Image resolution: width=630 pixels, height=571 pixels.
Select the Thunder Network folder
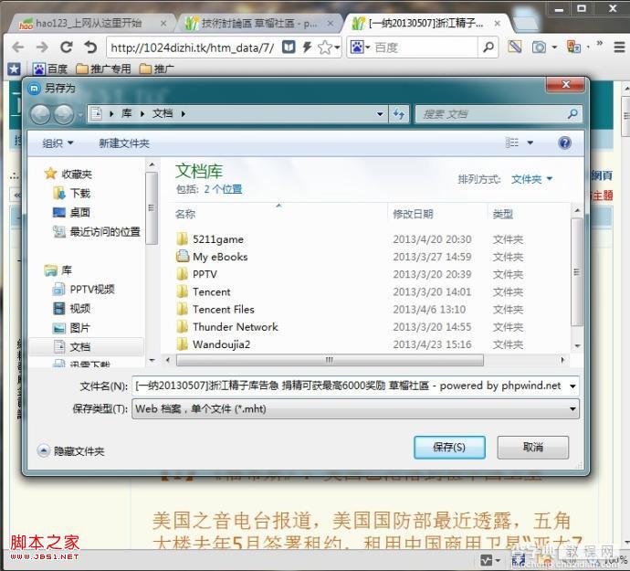[x=227, y=326]
